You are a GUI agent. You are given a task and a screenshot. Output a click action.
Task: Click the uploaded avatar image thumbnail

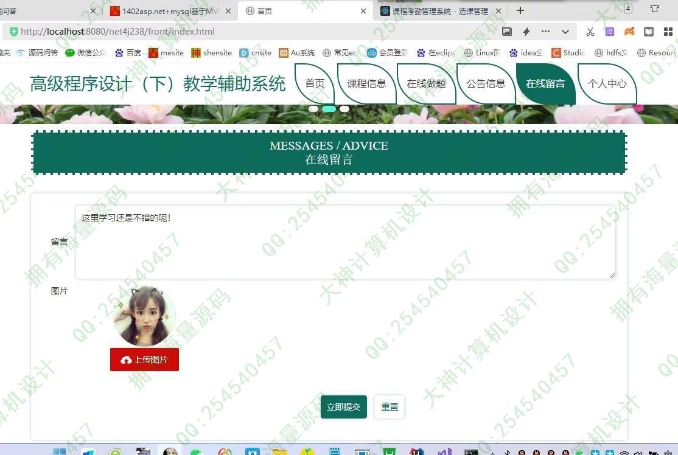pyautogui.click(x=144, y=316)
